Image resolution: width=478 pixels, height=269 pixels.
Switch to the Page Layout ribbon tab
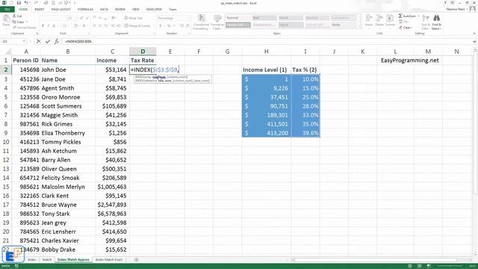[x=61, y=10]
